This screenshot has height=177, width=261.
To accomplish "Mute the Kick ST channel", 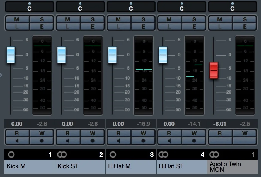I will (68, 19).
